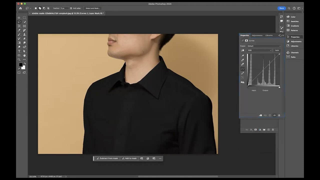Select the Dodge tool
Image resolution: width=320 pixels, height=180 pixels.
coord(19,47)
